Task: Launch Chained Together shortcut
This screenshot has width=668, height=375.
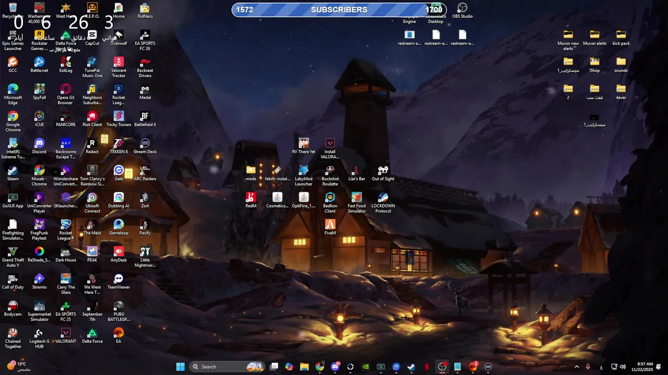Action: [13, 338]
